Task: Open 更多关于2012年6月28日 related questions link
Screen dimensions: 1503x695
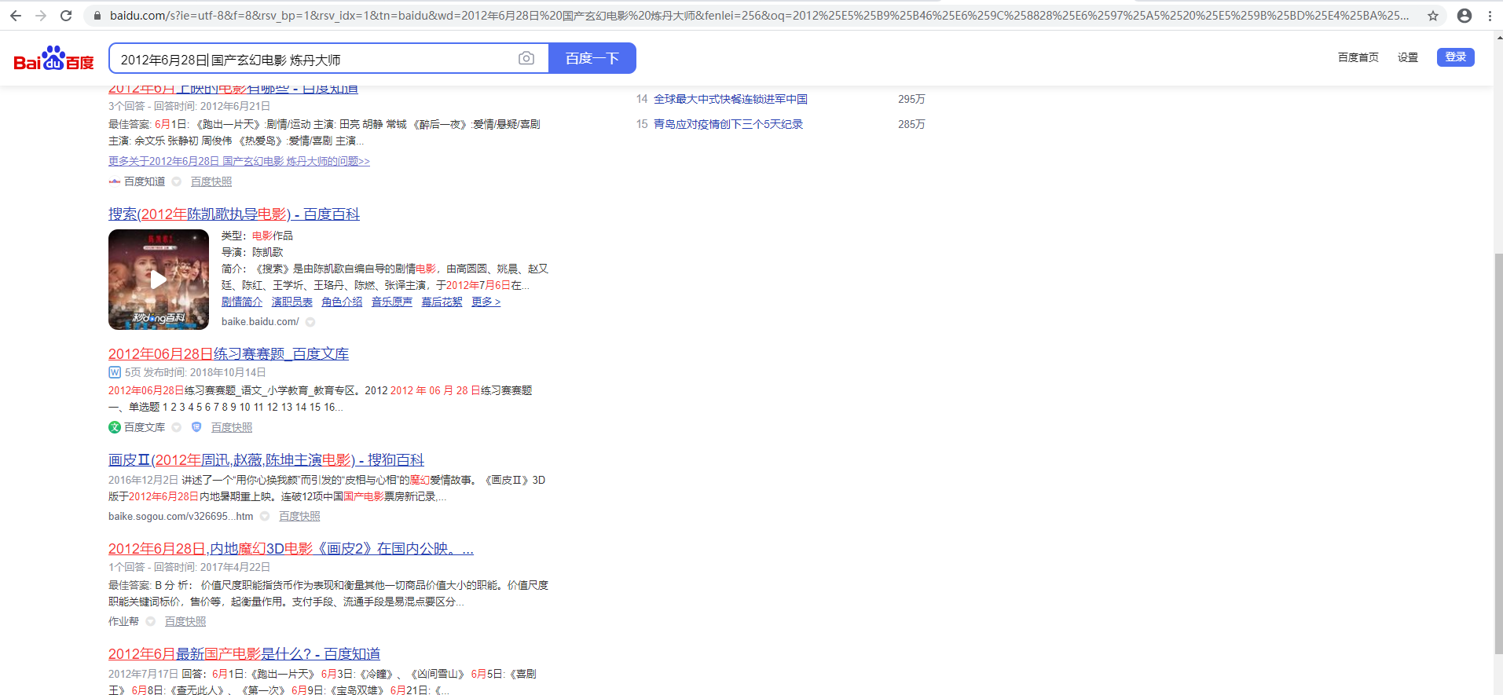Action: (x=239, y=161)
